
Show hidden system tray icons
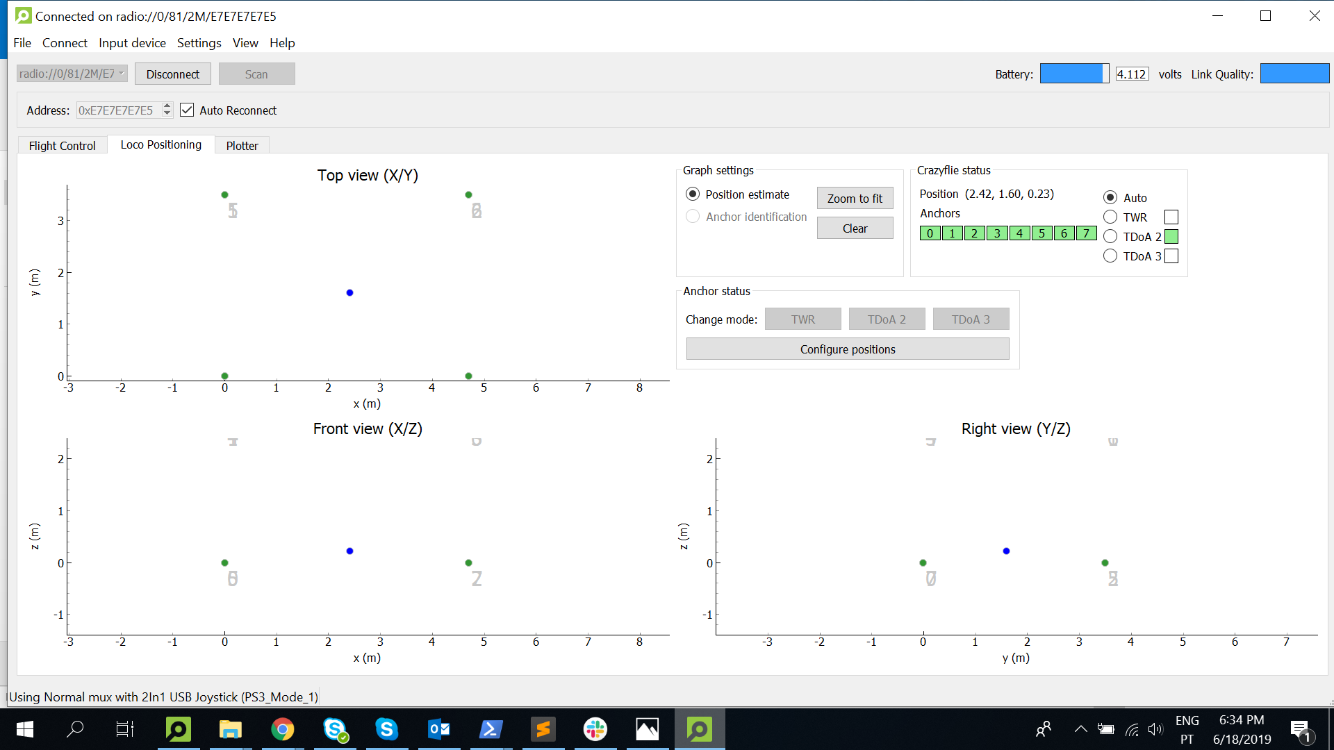coord(1080,729)
